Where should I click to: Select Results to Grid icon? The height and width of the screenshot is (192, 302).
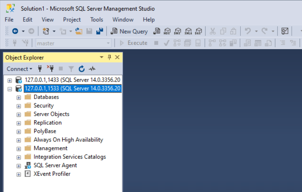point(258,43)
